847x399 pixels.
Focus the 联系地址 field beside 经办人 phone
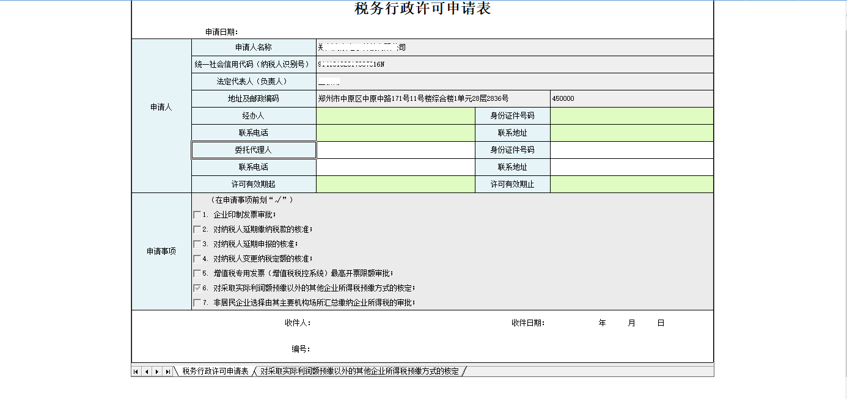coord(631,133)
